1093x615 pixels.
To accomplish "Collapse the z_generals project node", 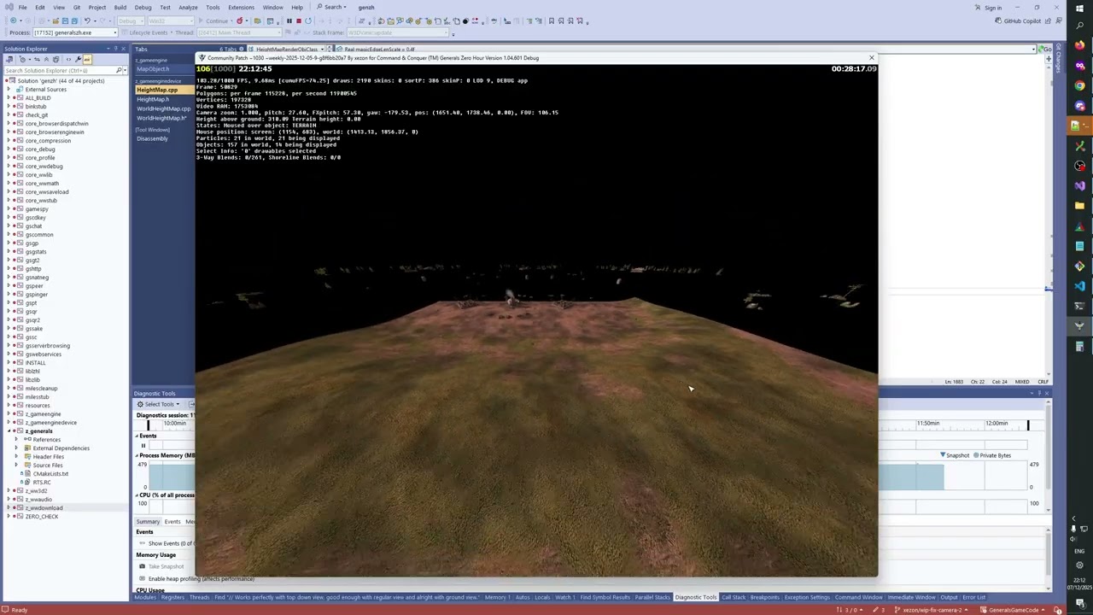I will [x=9, y=431].
